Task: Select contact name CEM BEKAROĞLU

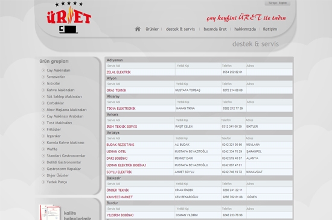Action: click(187, 196)
